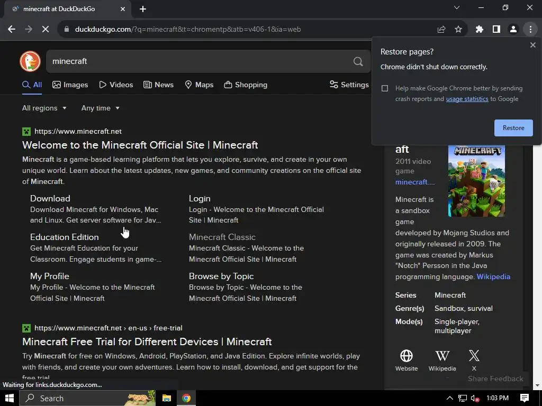This screenshot has width=542, height=406.
Task: Open the Settings dropdown
Action: pos(349,85)
